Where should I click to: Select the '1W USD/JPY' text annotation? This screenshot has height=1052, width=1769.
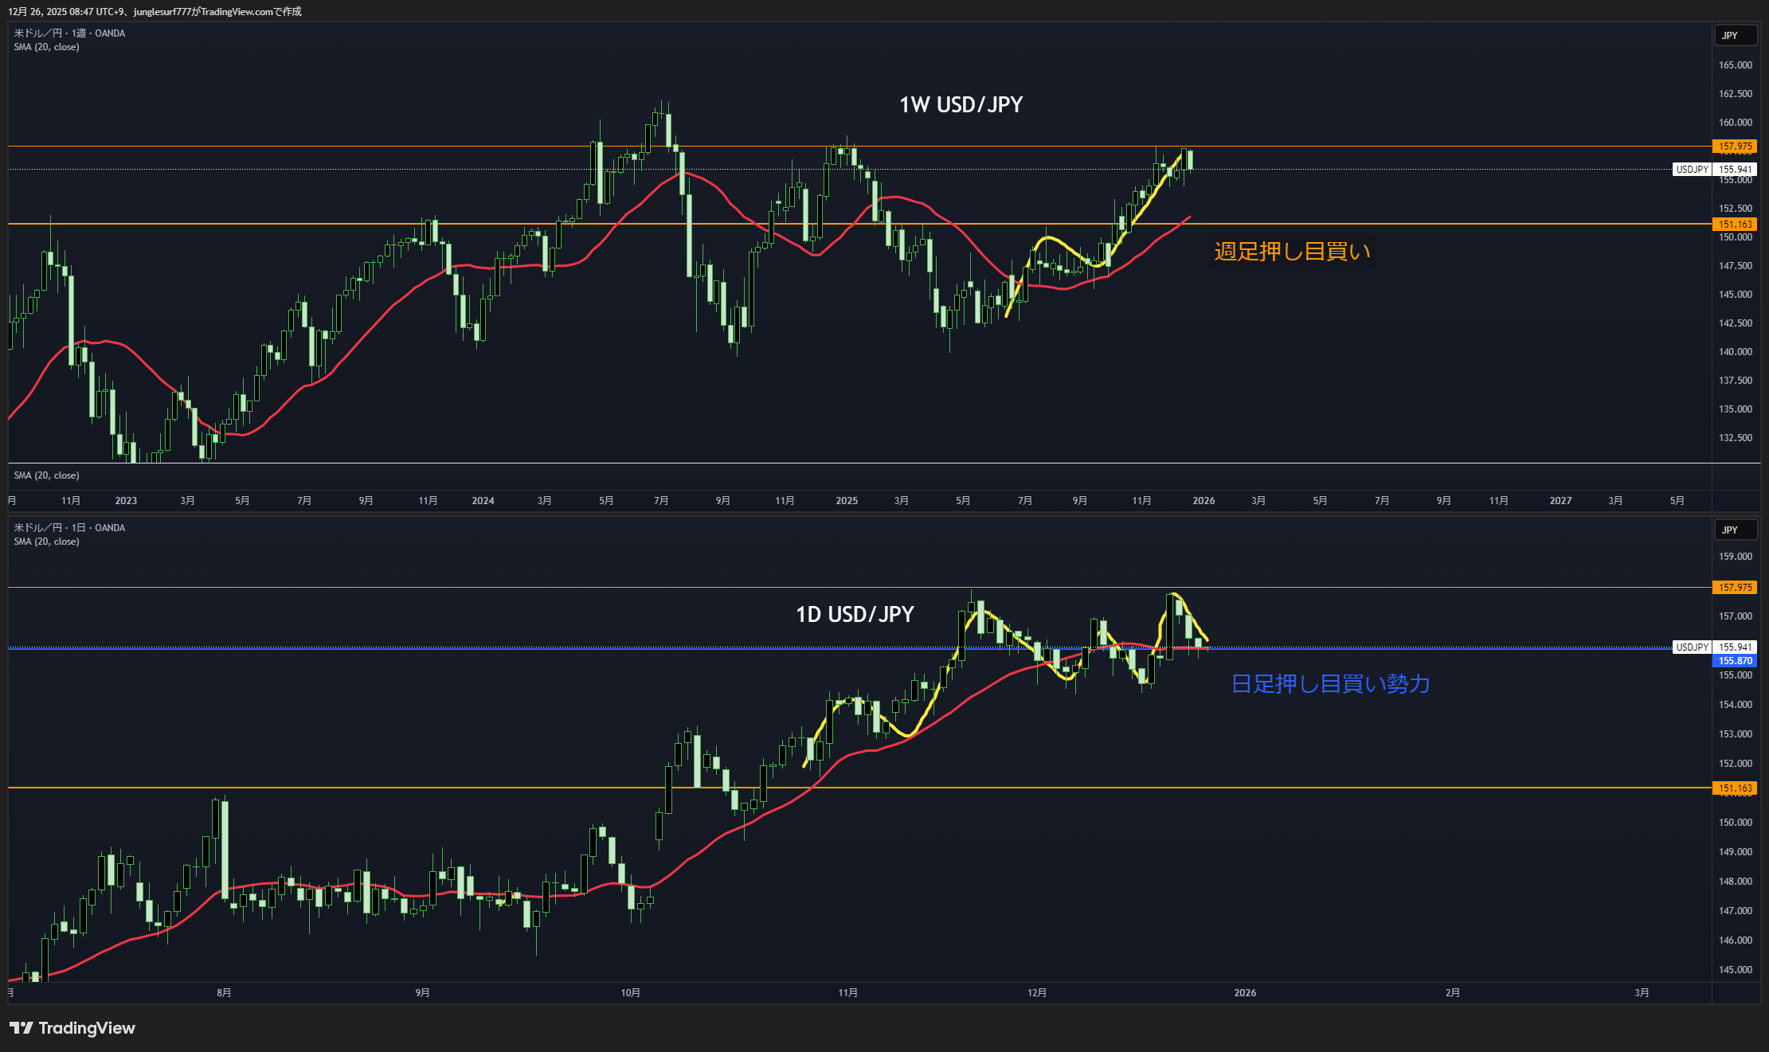961,105
